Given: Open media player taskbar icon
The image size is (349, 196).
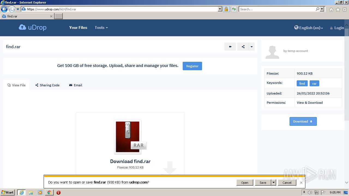Looking at the screenshot, I should pyautogui.click(x=40, y=192).
